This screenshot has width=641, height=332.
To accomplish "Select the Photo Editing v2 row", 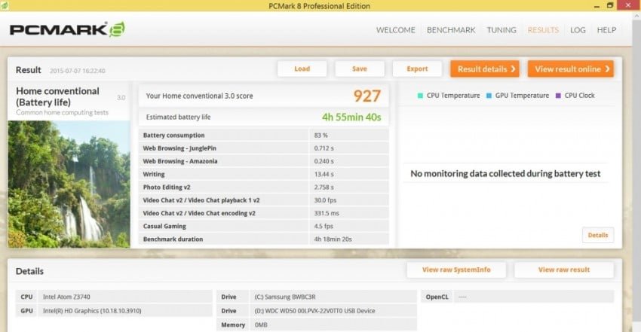I will point(264,187).
